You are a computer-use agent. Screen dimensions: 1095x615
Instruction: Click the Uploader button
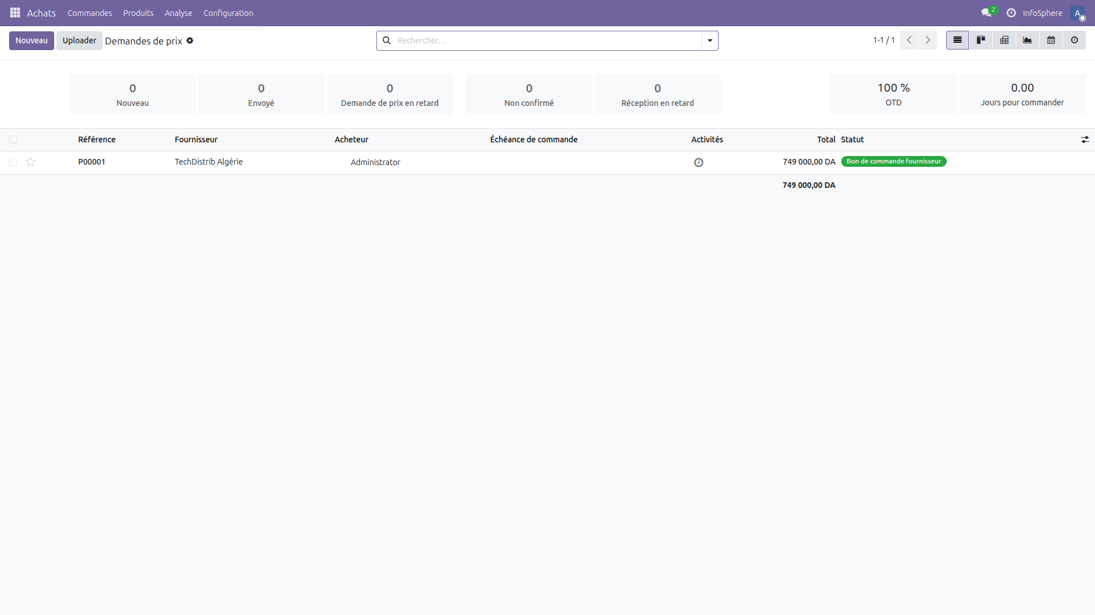(x=79, y=40)
